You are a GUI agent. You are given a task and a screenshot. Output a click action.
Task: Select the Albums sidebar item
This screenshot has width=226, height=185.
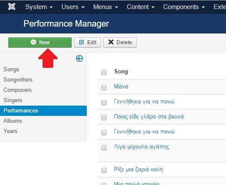[x=13, y=121]
